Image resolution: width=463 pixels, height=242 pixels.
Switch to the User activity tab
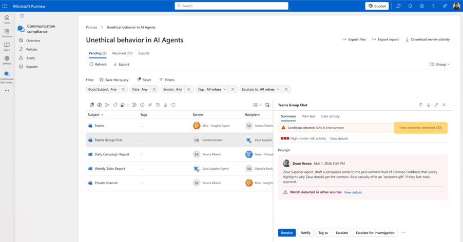click(330, 116)
